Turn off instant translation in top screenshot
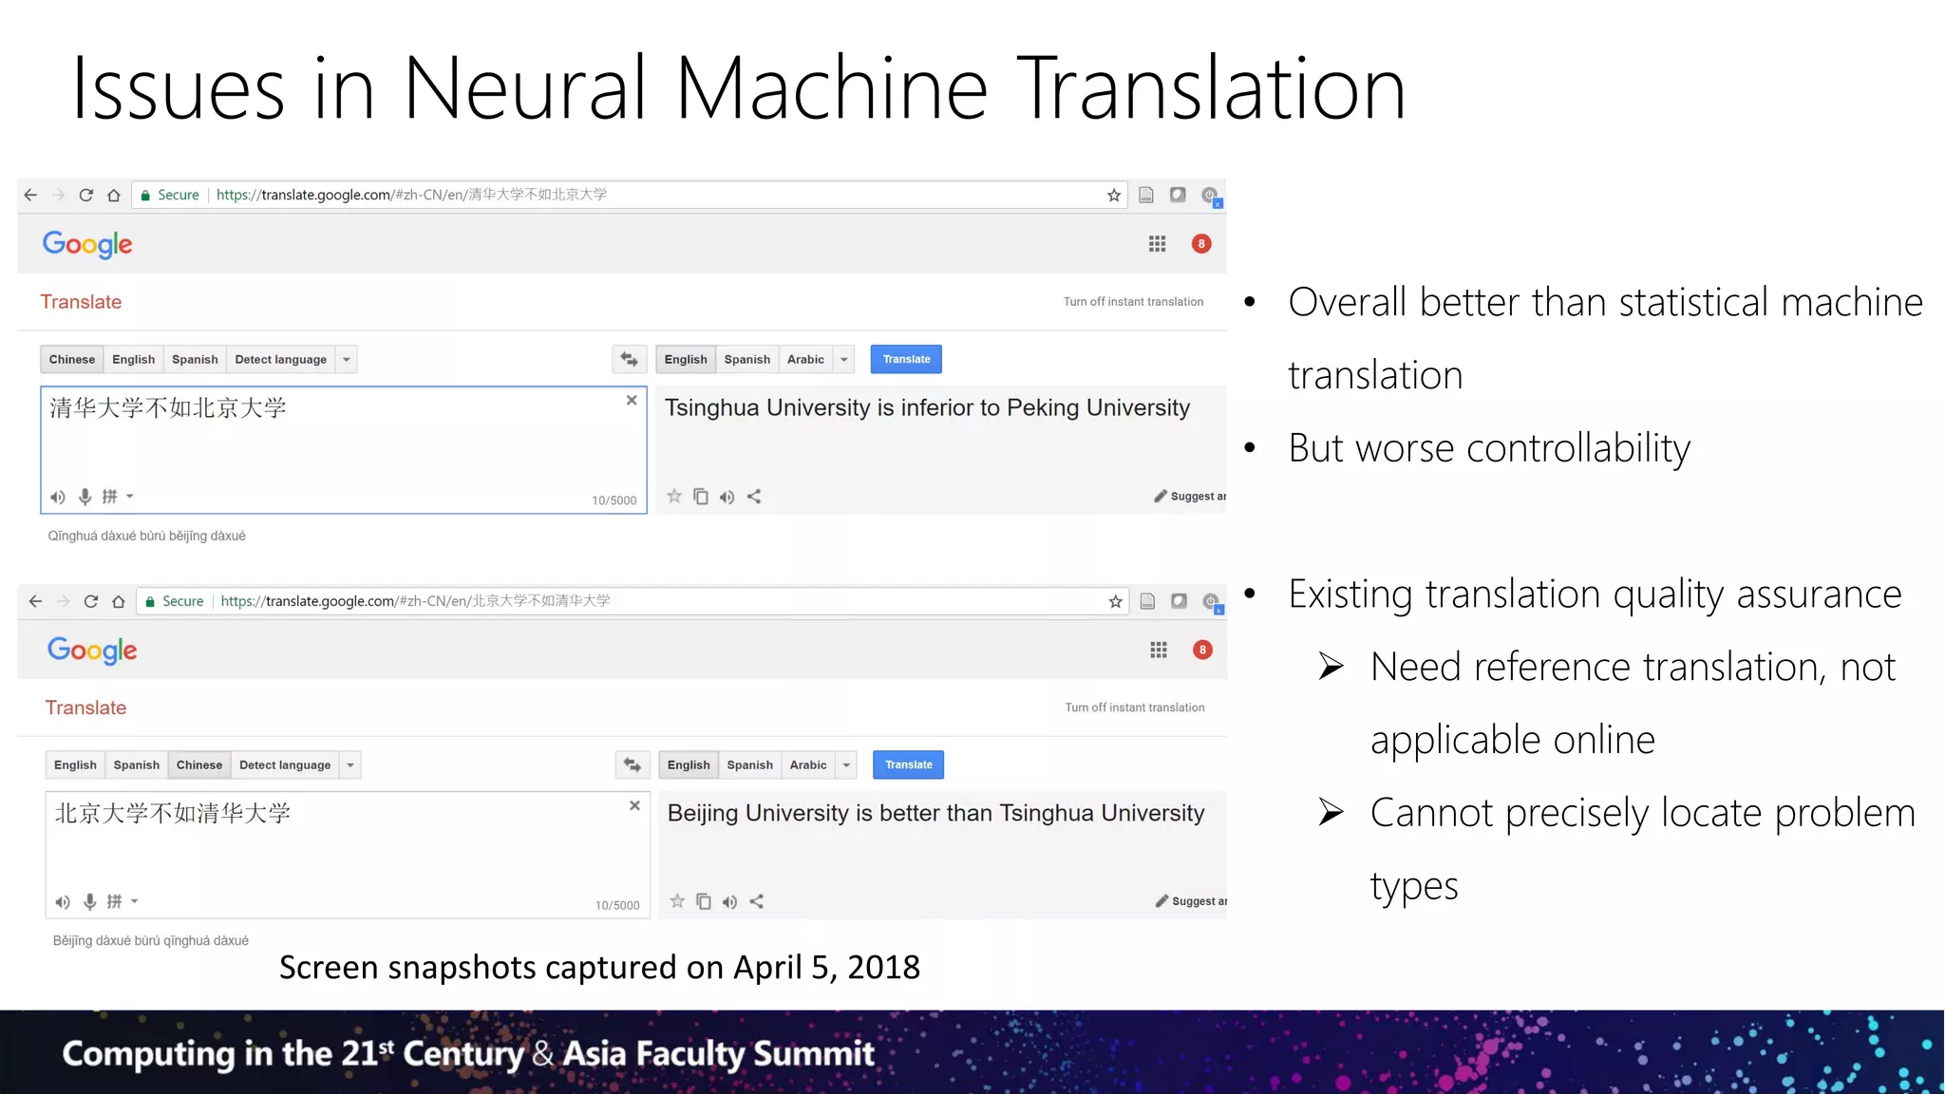1945x1094 pixels. pyautogui.click(x=1133, y=301)
